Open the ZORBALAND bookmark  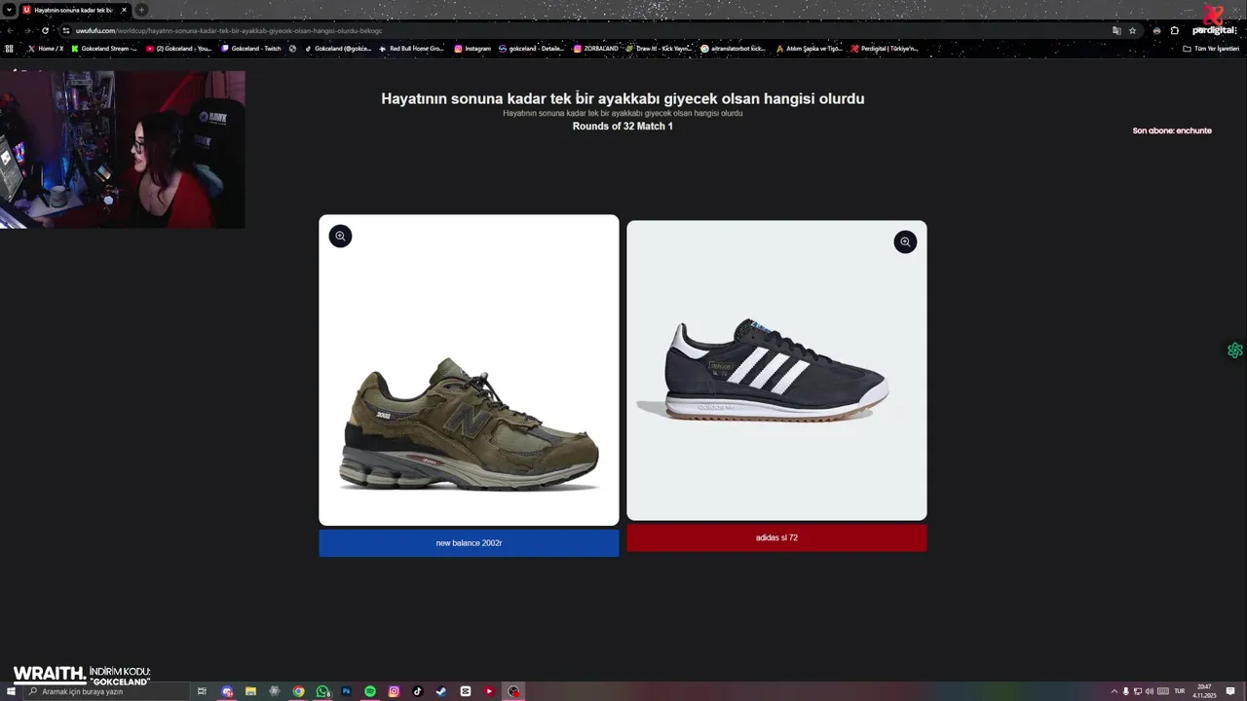[596, 49]
